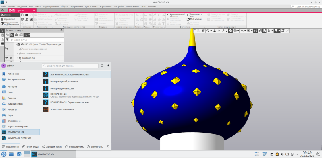Toggle shaded display cube icon

pos(231,31)
